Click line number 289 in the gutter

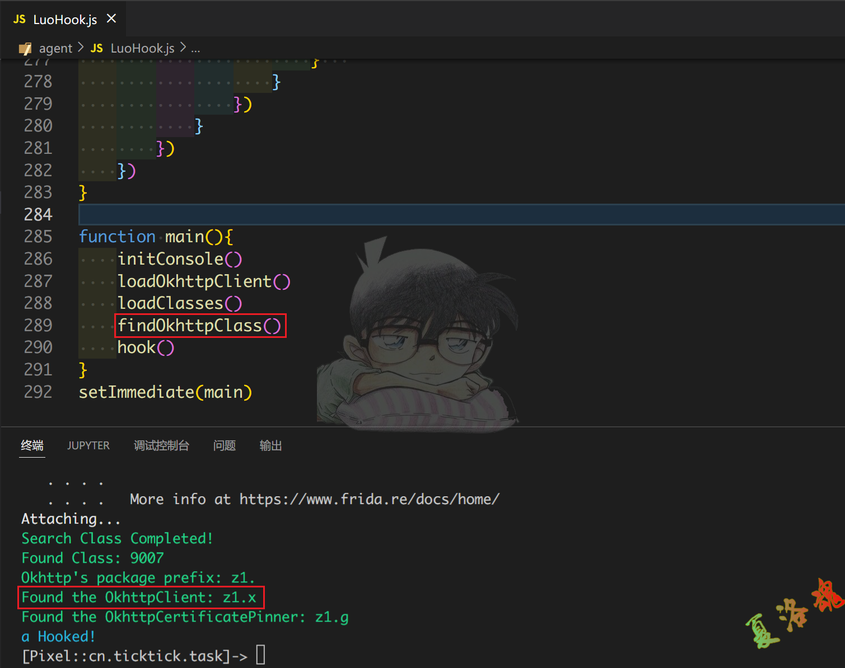pos(38,325)
